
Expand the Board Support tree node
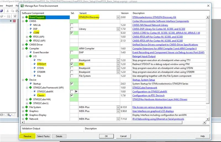pyautogui.click(x=23, y=17)
